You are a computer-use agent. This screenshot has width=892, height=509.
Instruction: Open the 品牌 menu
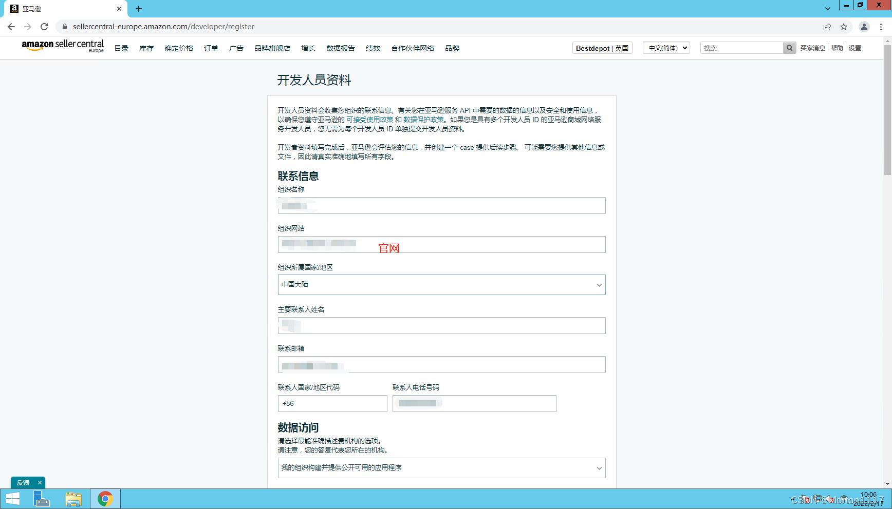452,48
